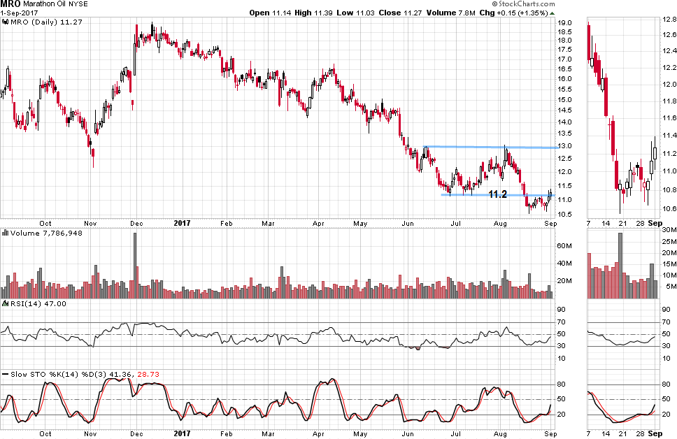Click the 19.0 price axis label
This screenshot has height=439, width=677.
coord(564,23)
